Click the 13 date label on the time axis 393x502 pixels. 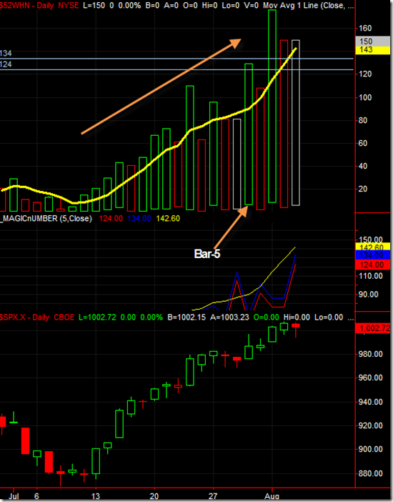pyautogui.click(x=95, y=496)
